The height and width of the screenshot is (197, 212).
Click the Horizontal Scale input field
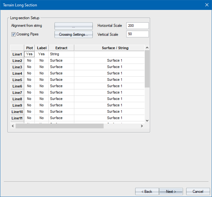point(137,26)
